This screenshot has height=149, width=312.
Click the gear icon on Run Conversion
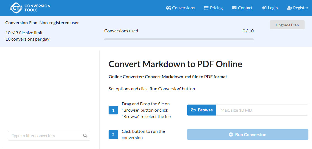tap(231, 134)
